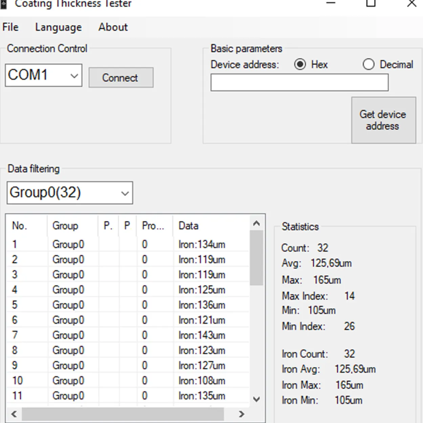Viewport: 423px width, 423px height.
Task: Click Get device address button
Action: 383,120
